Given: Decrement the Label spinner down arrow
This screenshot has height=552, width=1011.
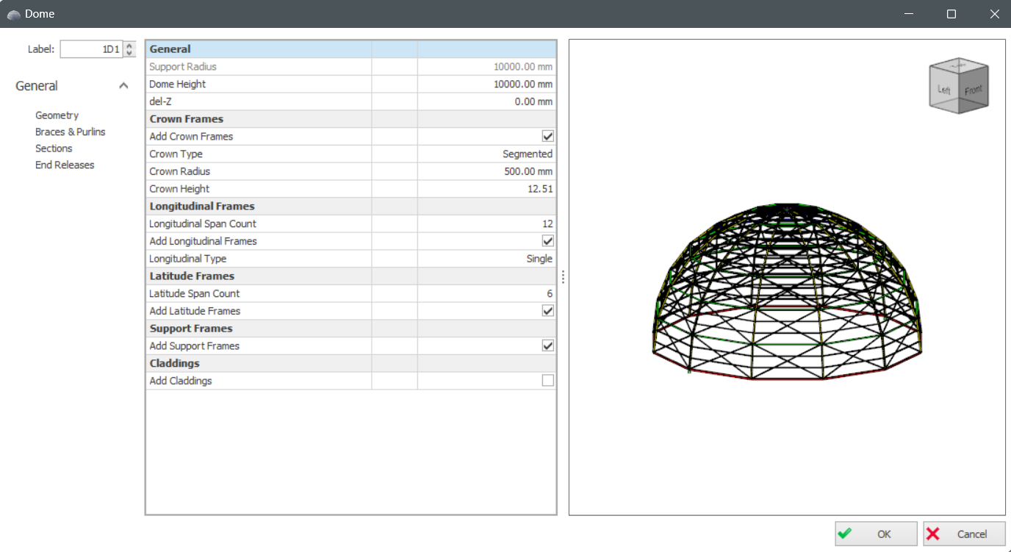Looking at the screenshot, I should click(x=130, y=53).
